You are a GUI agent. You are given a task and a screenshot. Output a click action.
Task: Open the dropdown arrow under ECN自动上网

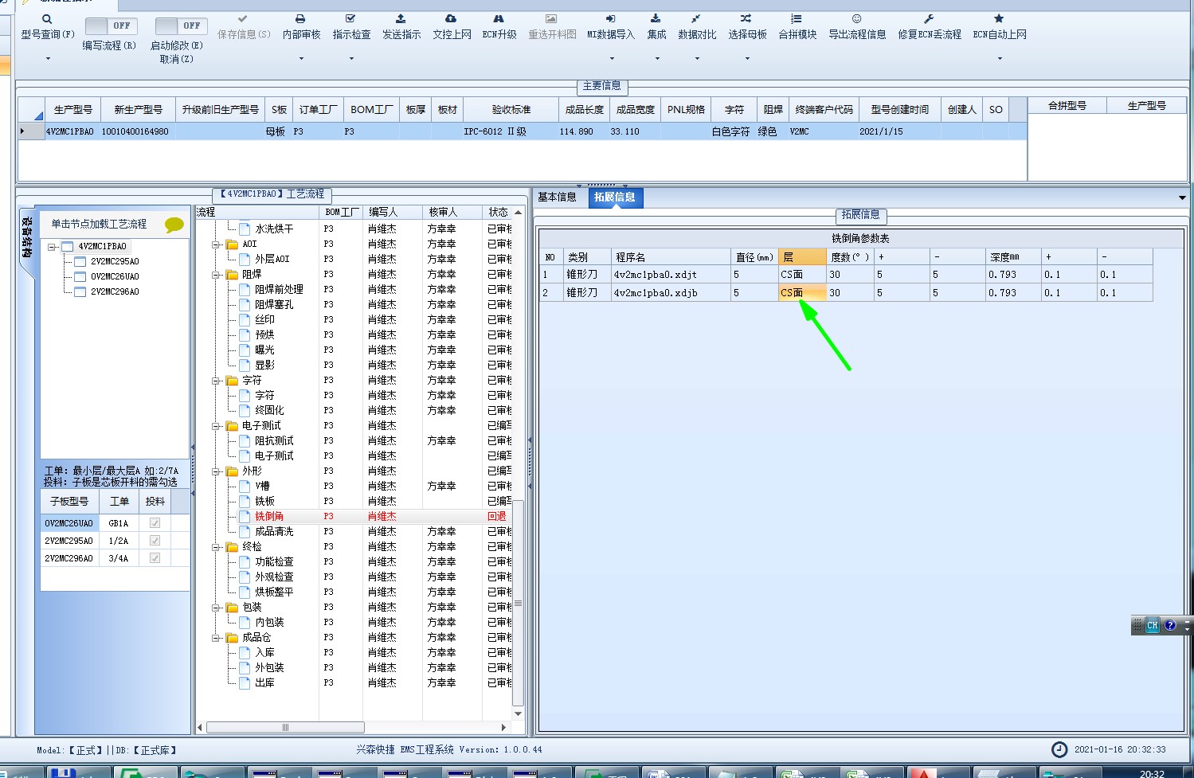pos(1000,58)
